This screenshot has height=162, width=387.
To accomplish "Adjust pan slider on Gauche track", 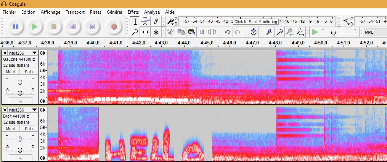I will [20, 93].
